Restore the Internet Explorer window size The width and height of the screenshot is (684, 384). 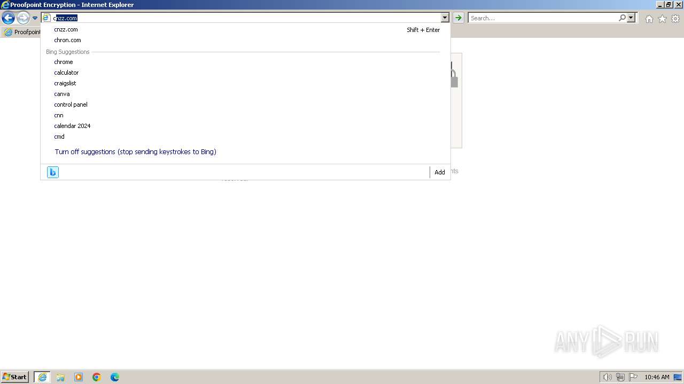pyautogui.click(x=669, y=5)
